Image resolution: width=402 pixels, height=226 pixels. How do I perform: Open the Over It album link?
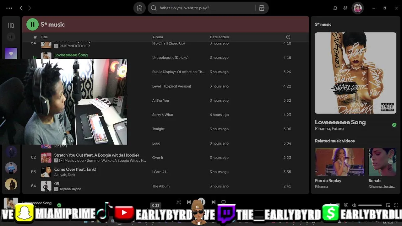pyautogui.click(x=158, y=158)
